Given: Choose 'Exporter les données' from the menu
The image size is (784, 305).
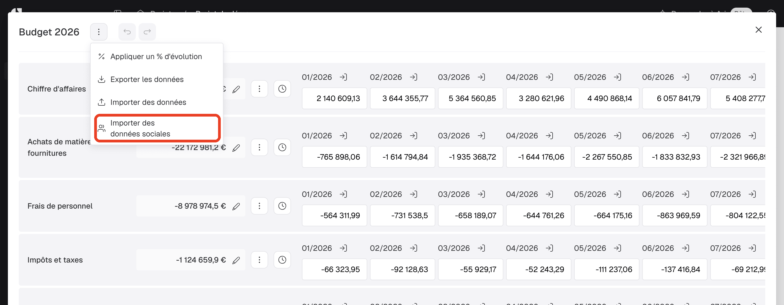Looking at the screenshot, I should [x=157, y=80].
